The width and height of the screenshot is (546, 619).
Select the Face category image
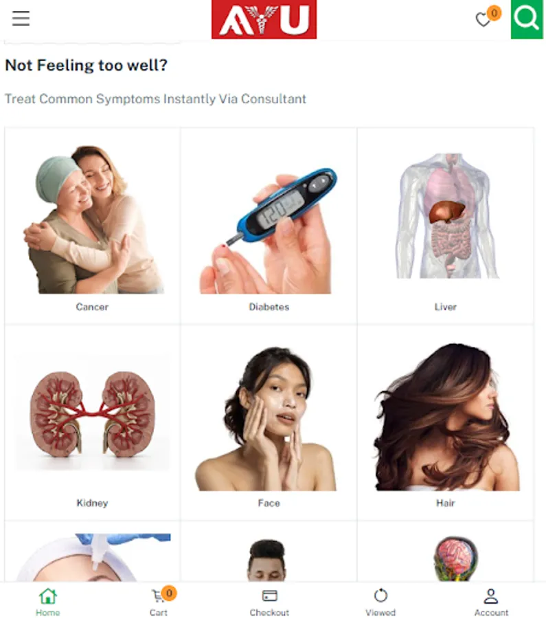[266, 419]
